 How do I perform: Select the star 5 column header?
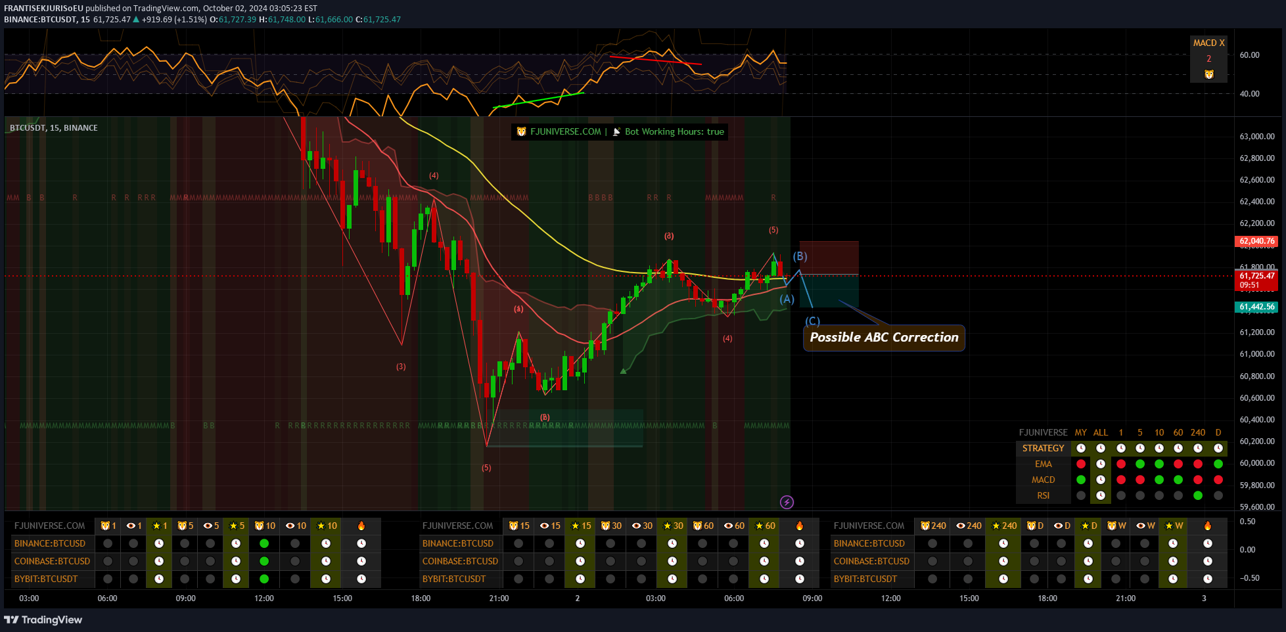[236, 526]
